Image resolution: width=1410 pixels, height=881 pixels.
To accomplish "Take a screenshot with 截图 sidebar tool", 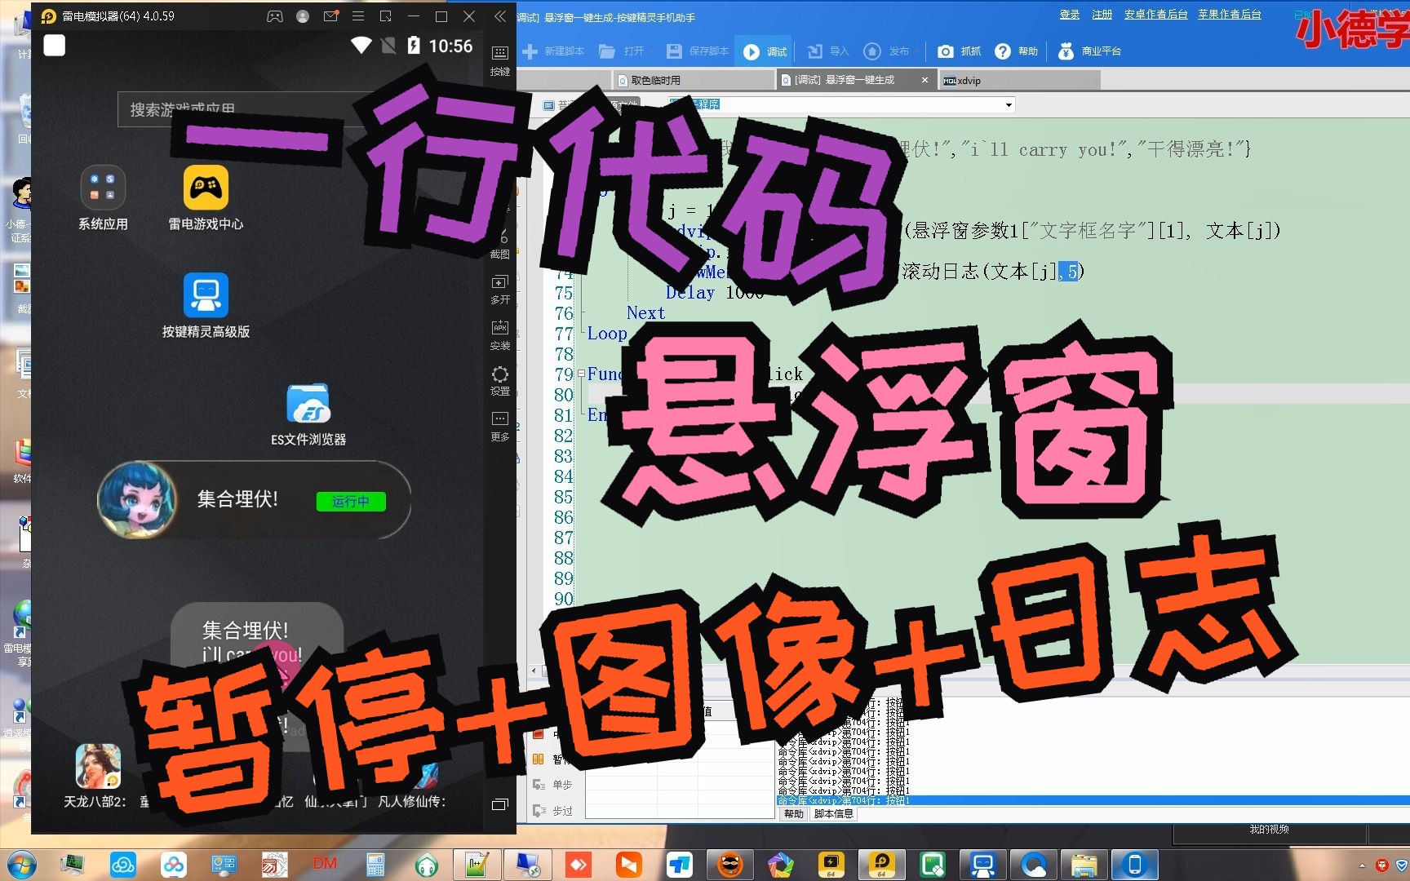I will point(500,245).
